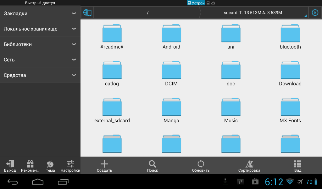
Task: Expand the Библиотеки section
Action: click(x=40, y=44)
